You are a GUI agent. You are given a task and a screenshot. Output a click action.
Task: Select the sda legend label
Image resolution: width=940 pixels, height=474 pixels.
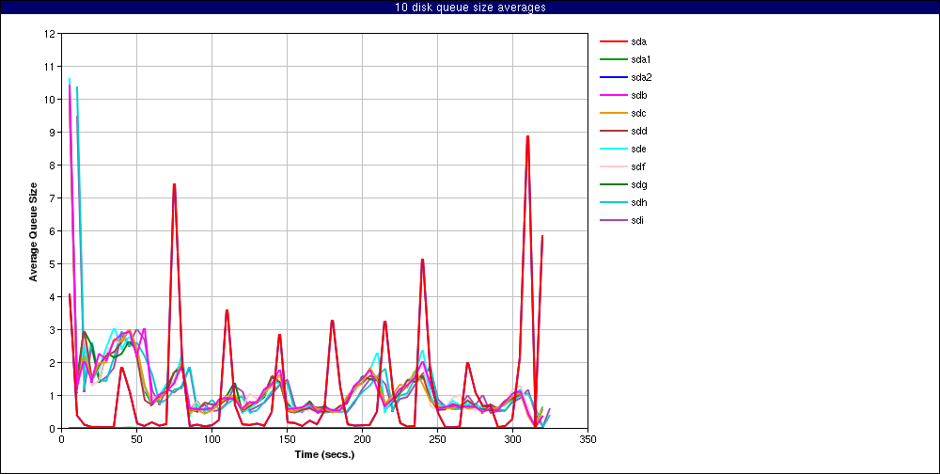coord(638,41)
